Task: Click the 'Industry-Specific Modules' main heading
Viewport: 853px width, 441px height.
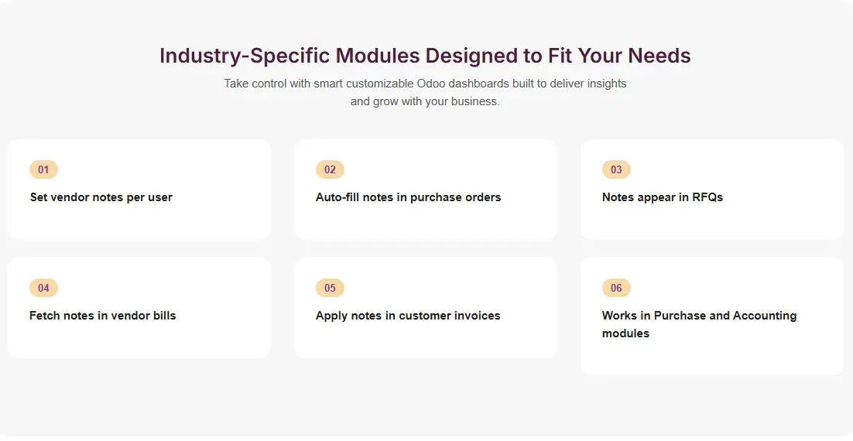Action: pyautogui.click(x=425, y=56)
